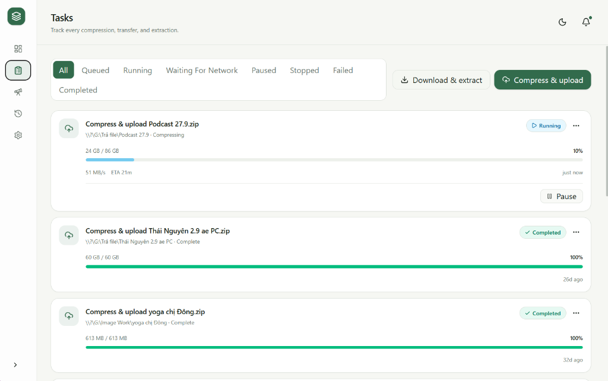The width and height of the screenshot is (608, 381).
Task: Pause the Podcast 27.9.zip task
Action: coord(562,197)
